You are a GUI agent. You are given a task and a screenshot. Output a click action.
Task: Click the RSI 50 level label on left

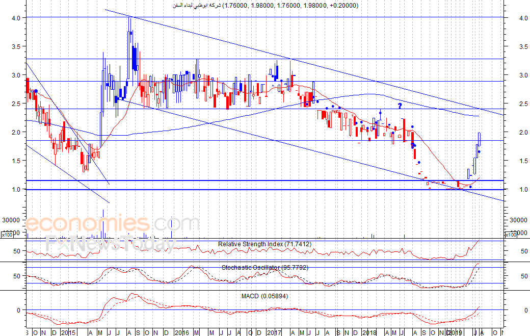[x=17, y=251]
